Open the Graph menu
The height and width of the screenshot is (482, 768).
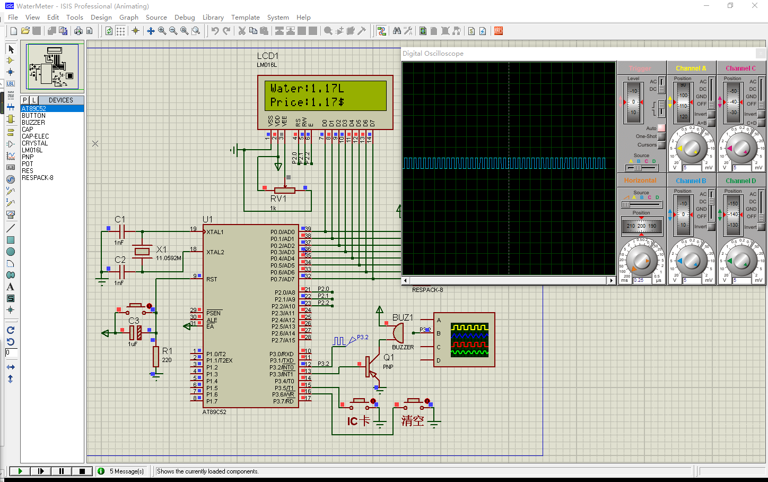[128, 17]
